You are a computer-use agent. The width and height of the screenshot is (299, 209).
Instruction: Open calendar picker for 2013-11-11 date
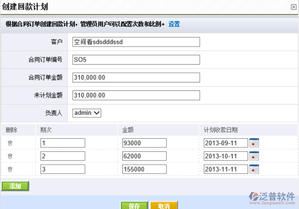click(254, 169)
